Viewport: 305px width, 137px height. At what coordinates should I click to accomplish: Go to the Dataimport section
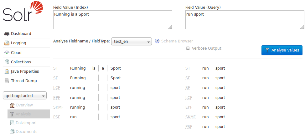tap(26, 123)
